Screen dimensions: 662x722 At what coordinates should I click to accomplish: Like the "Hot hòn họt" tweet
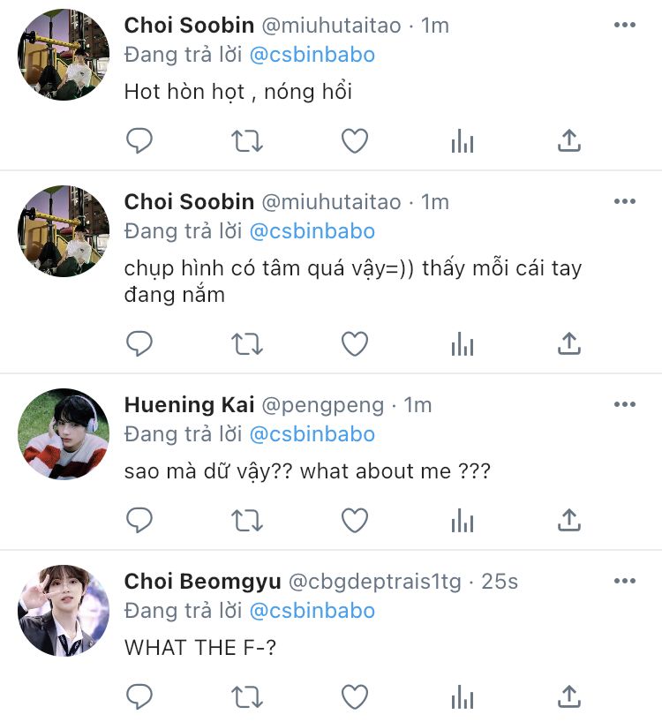355,140
